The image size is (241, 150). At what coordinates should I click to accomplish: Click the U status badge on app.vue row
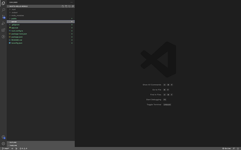click(x=72, y=28)
